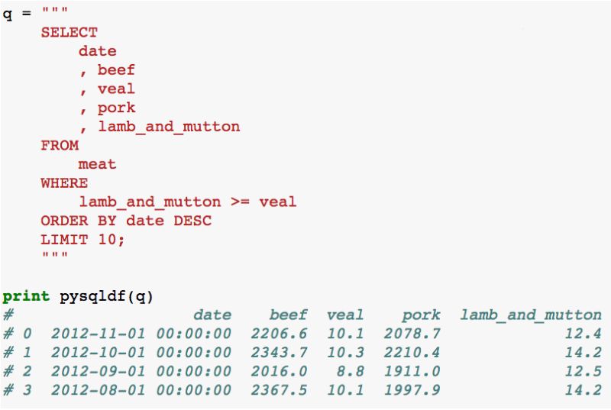
Task: Click the LIMIT 10; line
Action: coord(83,240)
